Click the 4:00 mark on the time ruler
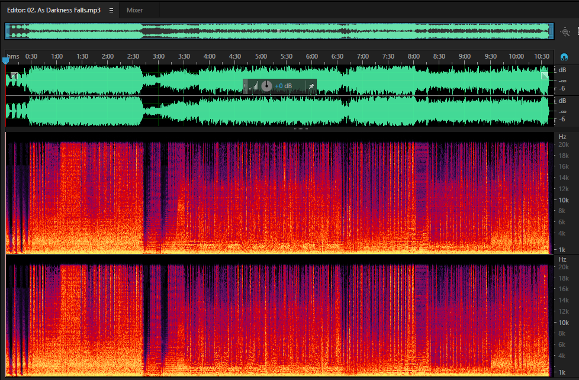This screenshot has height=380, width=579. point(210,56)
